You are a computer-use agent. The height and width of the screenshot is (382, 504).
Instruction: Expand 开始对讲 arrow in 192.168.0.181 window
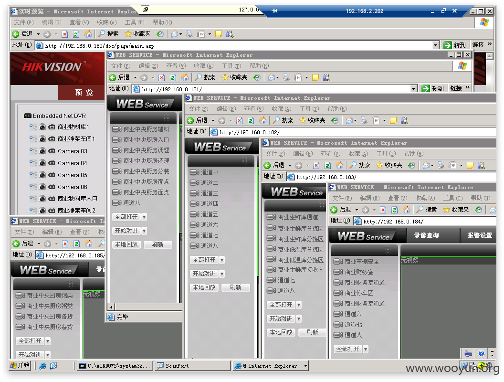coord(144,231)
